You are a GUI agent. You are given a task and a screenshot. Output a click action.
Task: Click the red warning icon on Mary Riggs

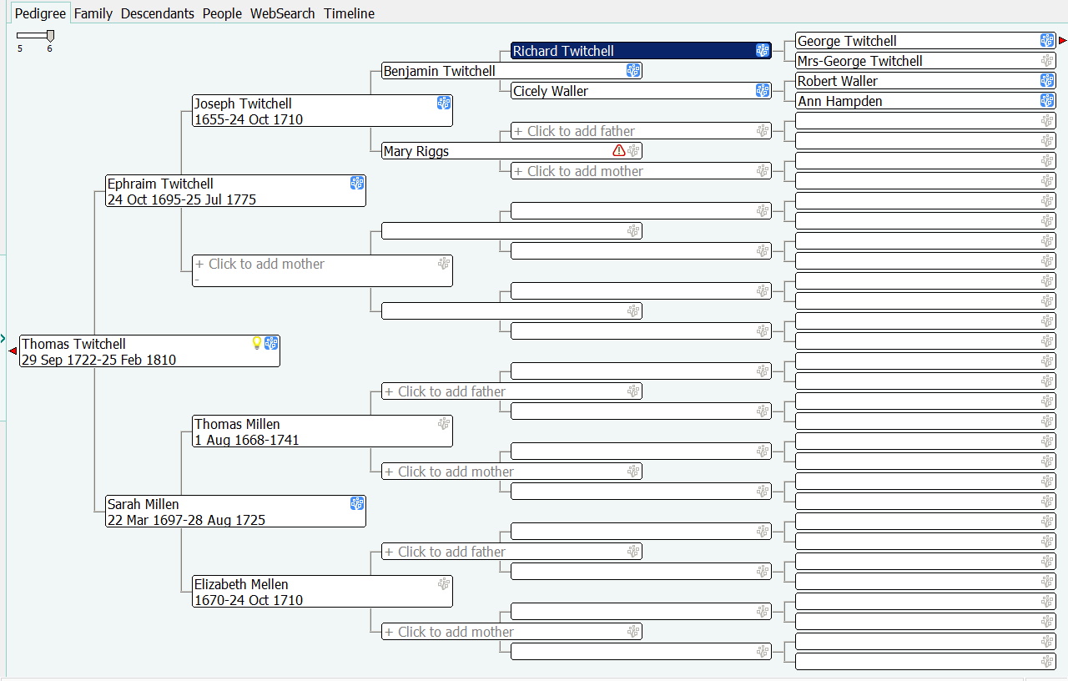click(x=619, y=151)
